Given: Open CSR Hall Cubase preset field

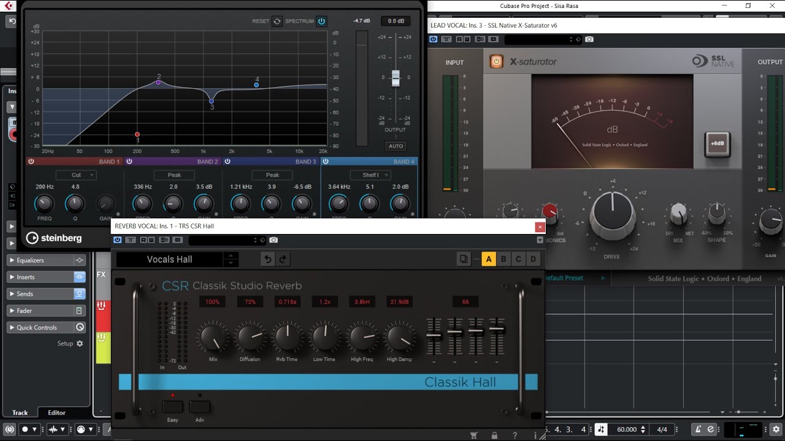Looking at the screenshot, I should coord(227,240).
